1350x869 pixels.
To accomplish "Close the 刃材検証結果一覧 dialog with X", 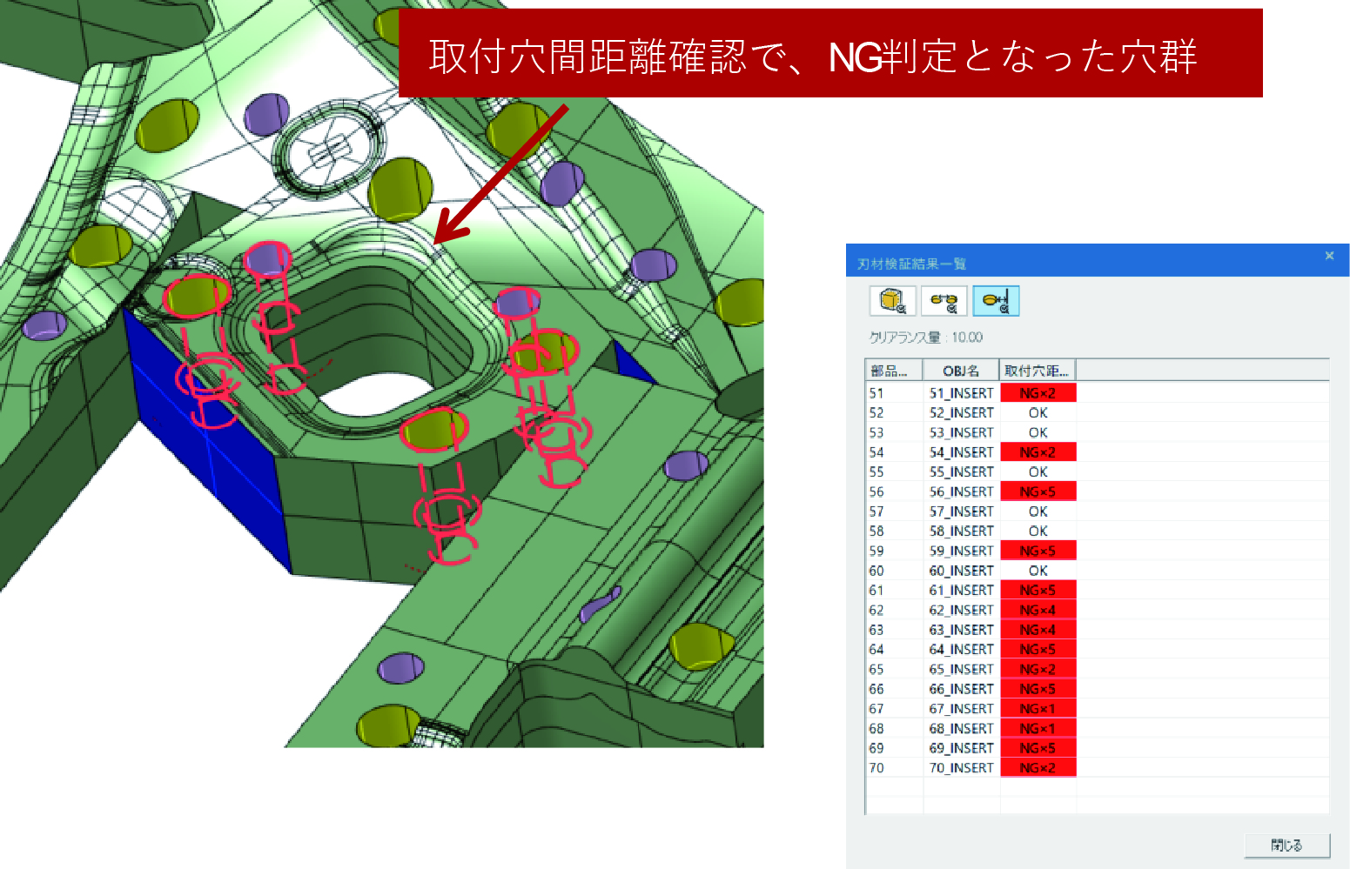I will click(x=1329, y=256).
